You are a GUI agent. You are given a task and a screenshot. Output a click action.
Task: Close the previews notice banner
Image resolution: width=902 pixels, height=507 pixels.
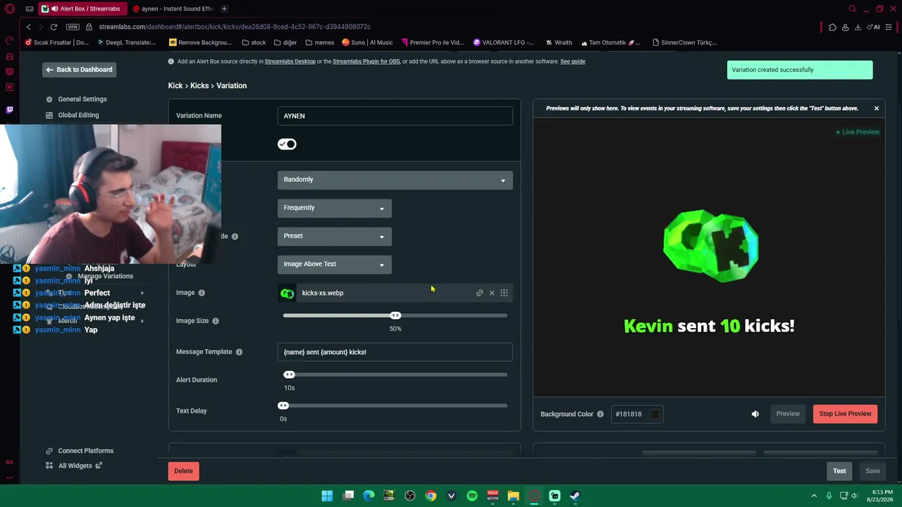[877, 108]
